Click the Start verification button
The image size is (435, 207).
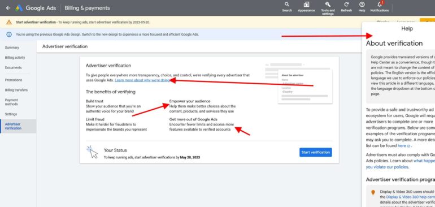pyautogui.click(x=315, y=152)
